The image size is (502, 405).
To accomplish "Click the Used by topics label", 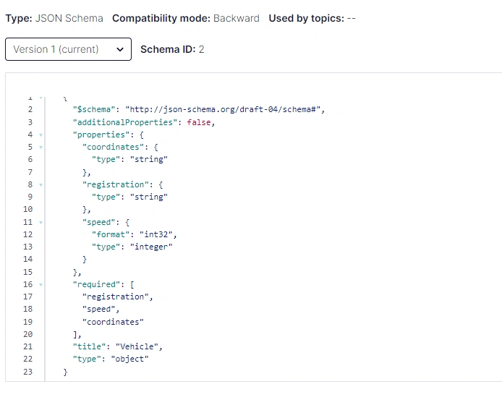I will 307,18.
